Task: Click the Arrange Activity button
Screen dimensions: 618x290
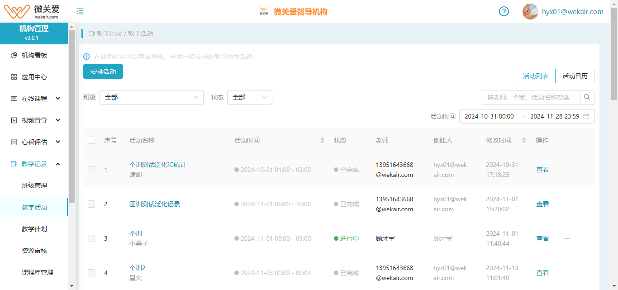Action: point(103,71)
